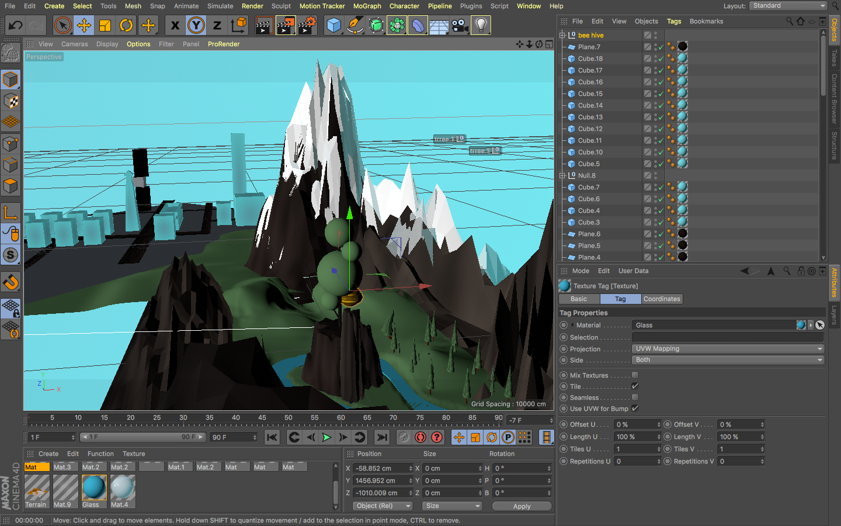Uncheck the Tile checkbox
Screen dimensions: 841x526
[635, 386]
